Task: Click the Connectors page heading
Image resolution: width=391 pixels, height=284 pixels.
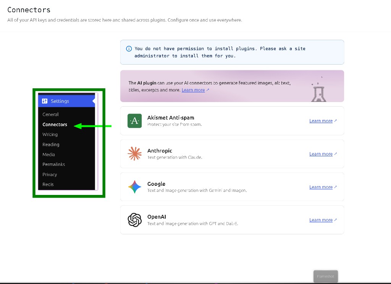Action: tap(29, 10)
